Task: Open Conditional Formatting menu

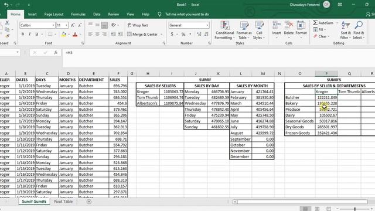Action: point(224,30)
